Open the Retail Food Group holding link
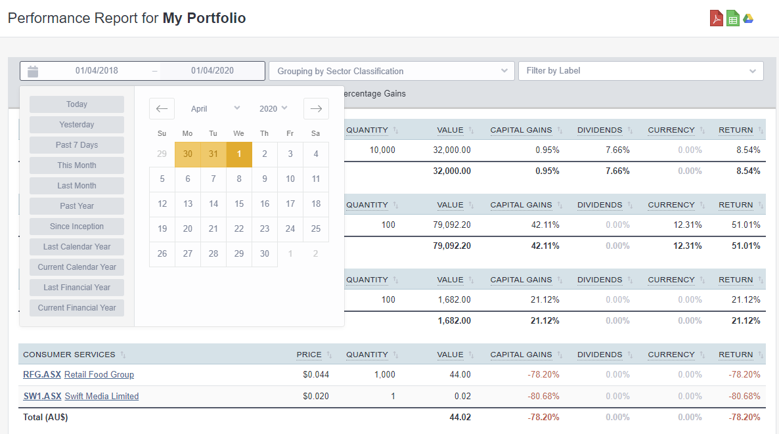779x434 pixels. coord(99,374)
